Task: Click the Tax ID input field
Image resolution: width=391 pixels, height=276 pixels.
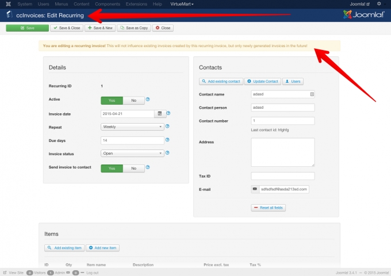Action: pos(283,176)
